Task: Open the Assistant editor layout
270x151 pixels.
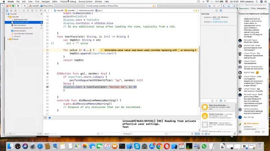Action: (x=214, y=6)
